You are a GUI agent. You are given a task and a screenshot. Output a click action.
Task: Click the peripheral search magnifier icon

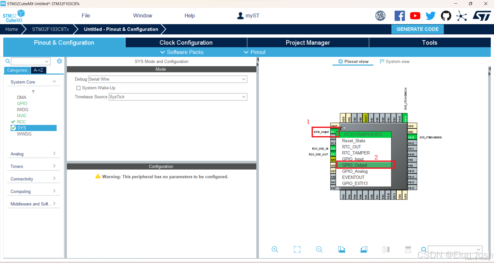click(8, 61)
